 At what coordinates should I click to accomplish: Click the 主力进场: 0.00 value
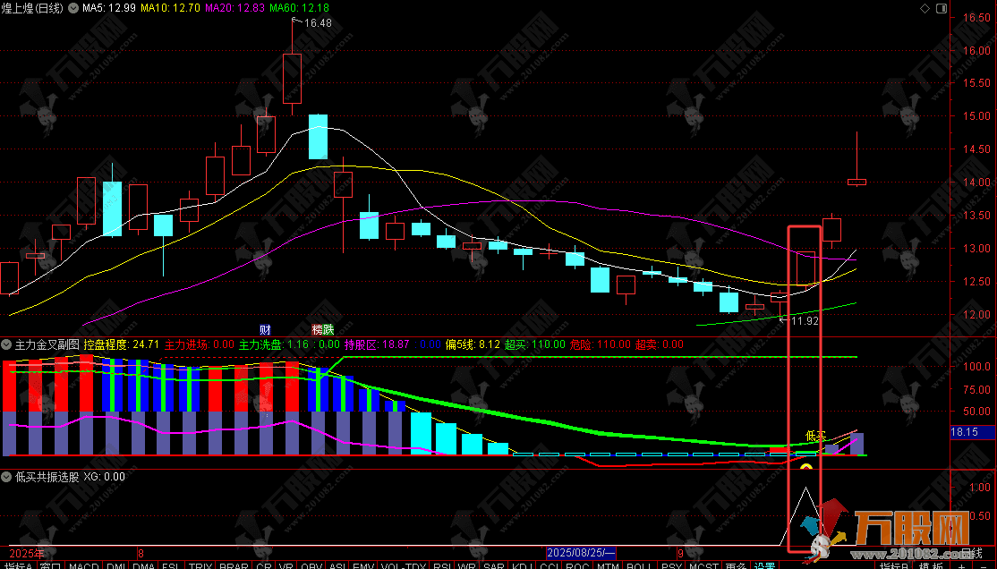[200, 344]
